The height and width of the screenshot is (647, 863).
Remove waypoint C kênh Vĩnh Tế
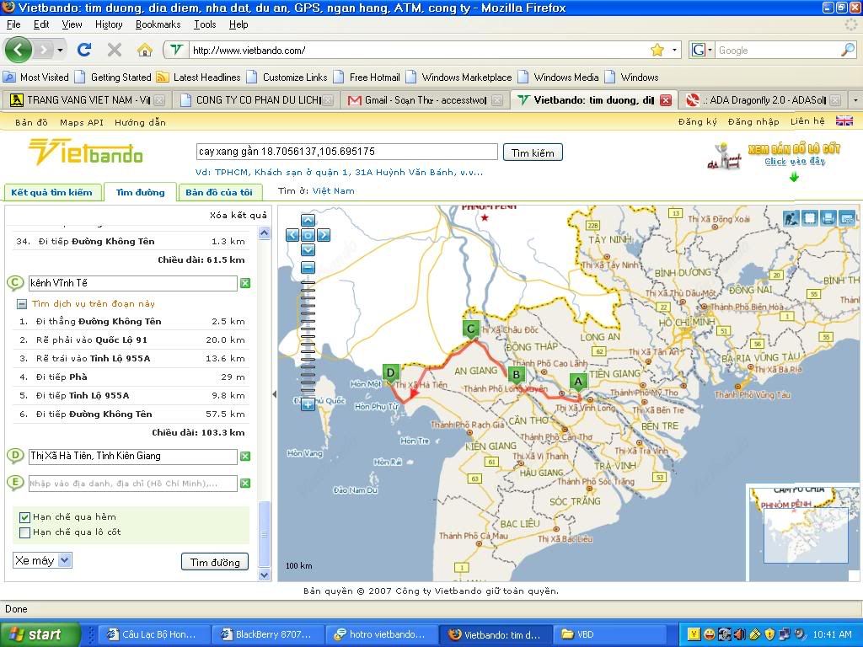click(245, 283)
